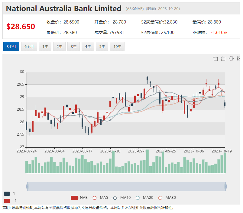The height and width of the screenshot is (213, 243).
Task: Choose the 3年 range tab
Action: [x=74, y=46]
